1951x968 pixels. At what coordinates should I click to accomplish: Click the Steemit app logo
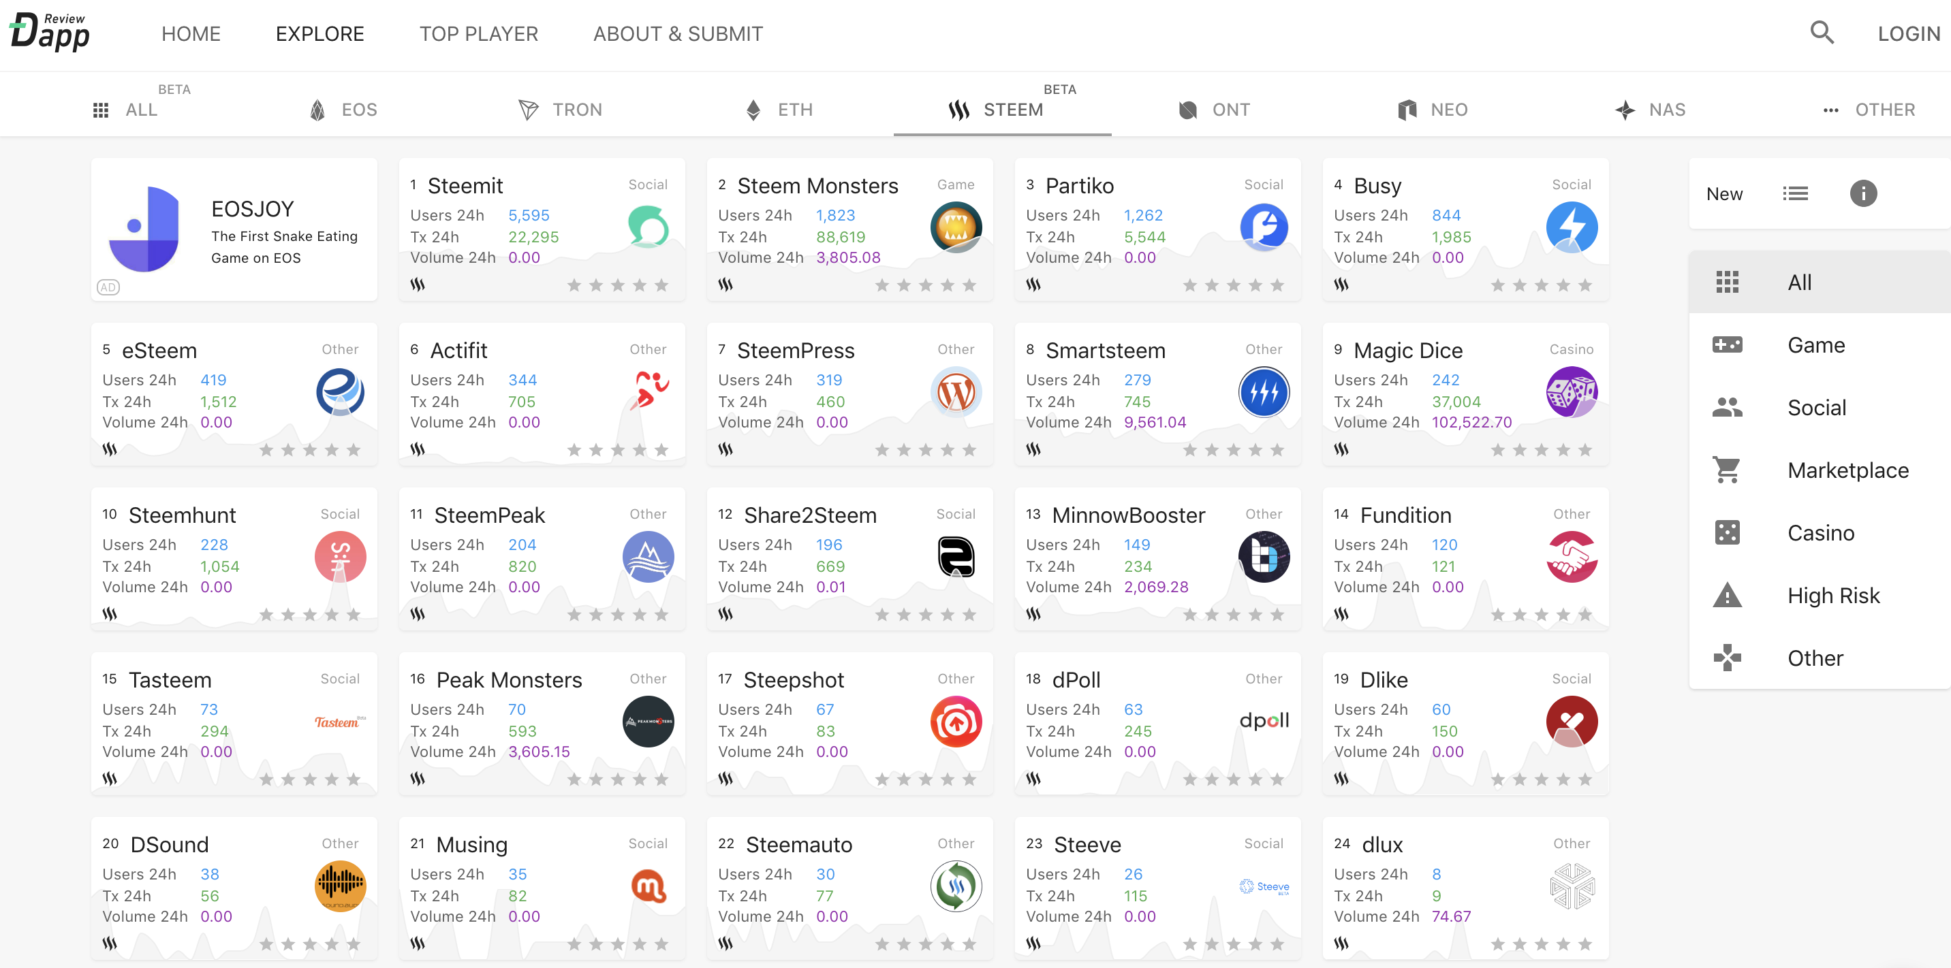coord(649,227)
